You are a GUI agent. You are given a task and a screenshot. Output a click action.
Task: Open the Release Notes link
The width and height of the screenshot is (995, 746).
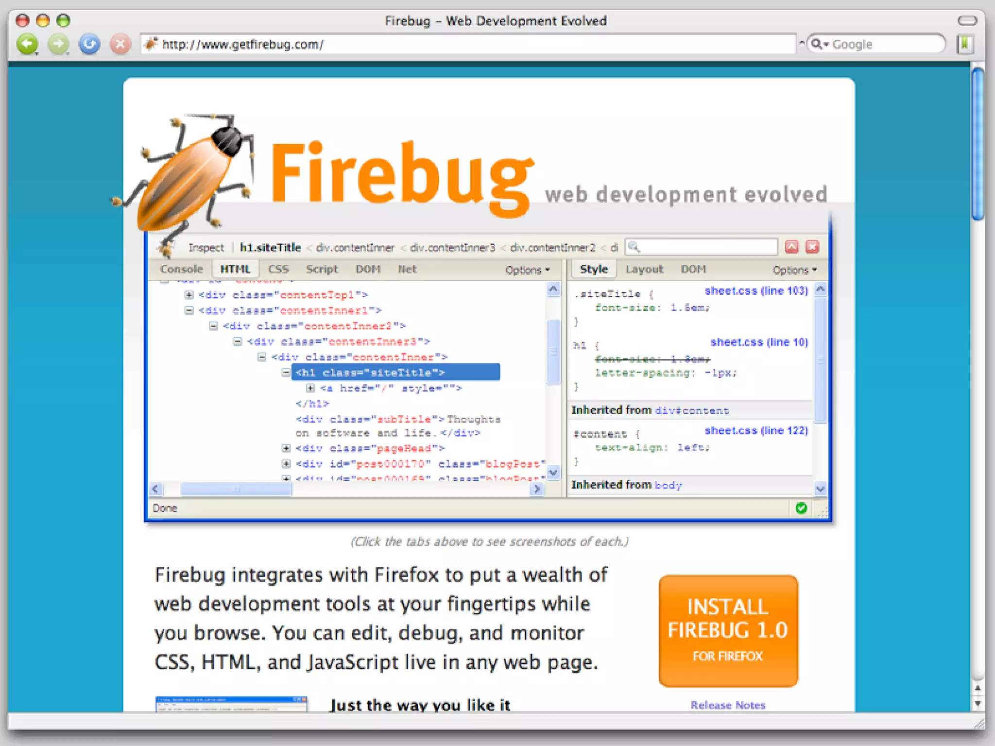click(x=728, y=705)
